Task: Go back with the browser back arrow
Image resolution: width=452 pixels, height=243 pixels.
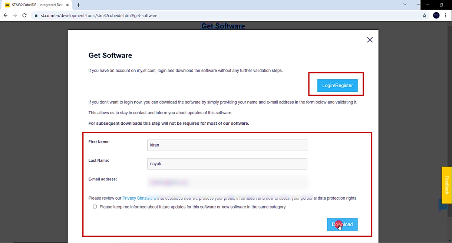Action: (6, 16)
